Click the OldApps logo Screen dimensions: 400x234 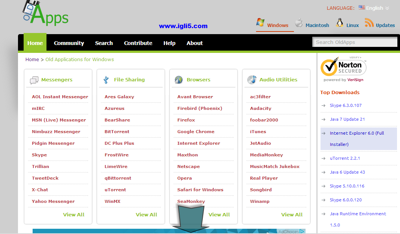(45, 13)
